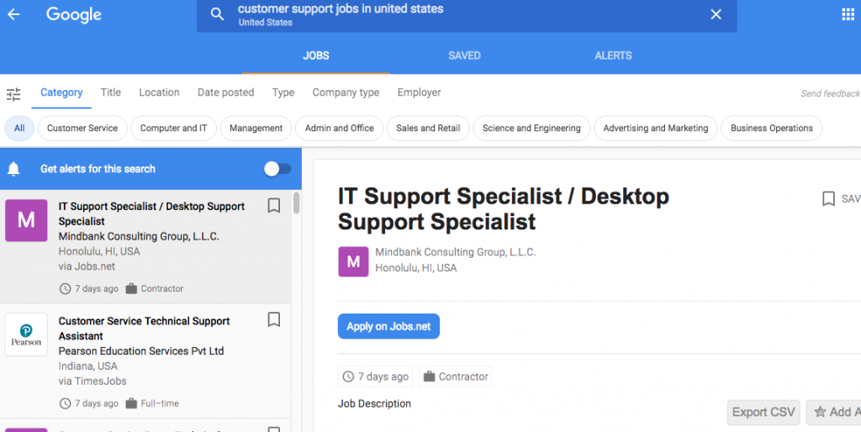Select the Employer filter tab
The image size is (861, 432).
point(419,92)
